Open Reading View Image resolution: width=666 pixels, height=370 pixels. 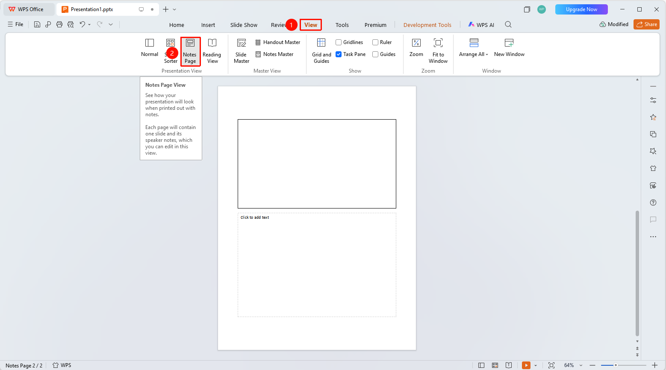point(212,51)
